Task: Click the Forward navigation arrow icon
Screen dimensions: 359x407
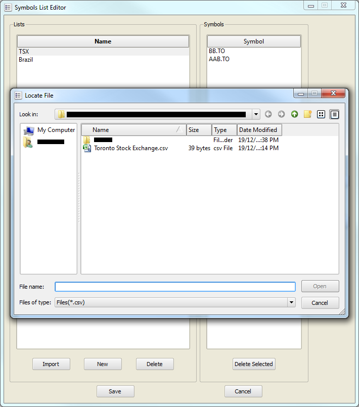Action: (x=281, y=114)
